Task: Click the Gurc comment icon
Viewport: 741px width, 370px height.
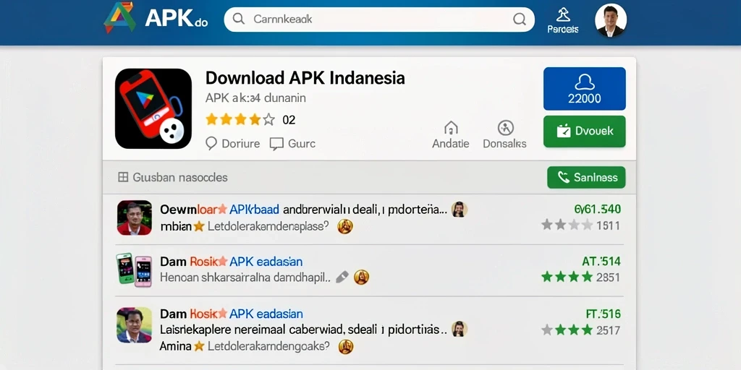Action: point(276,144)
